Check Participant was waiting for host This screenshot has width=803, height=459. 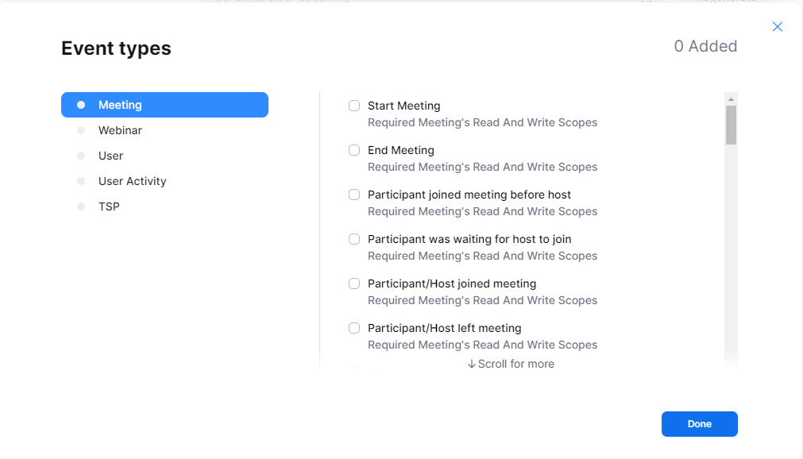coord(354,239)
